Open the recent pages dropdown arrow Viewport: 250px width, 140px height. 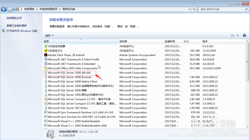[14, 9]
